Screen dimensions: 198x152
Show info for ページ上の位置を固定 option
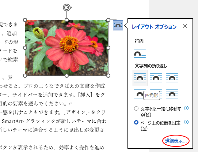coord(186,122)
